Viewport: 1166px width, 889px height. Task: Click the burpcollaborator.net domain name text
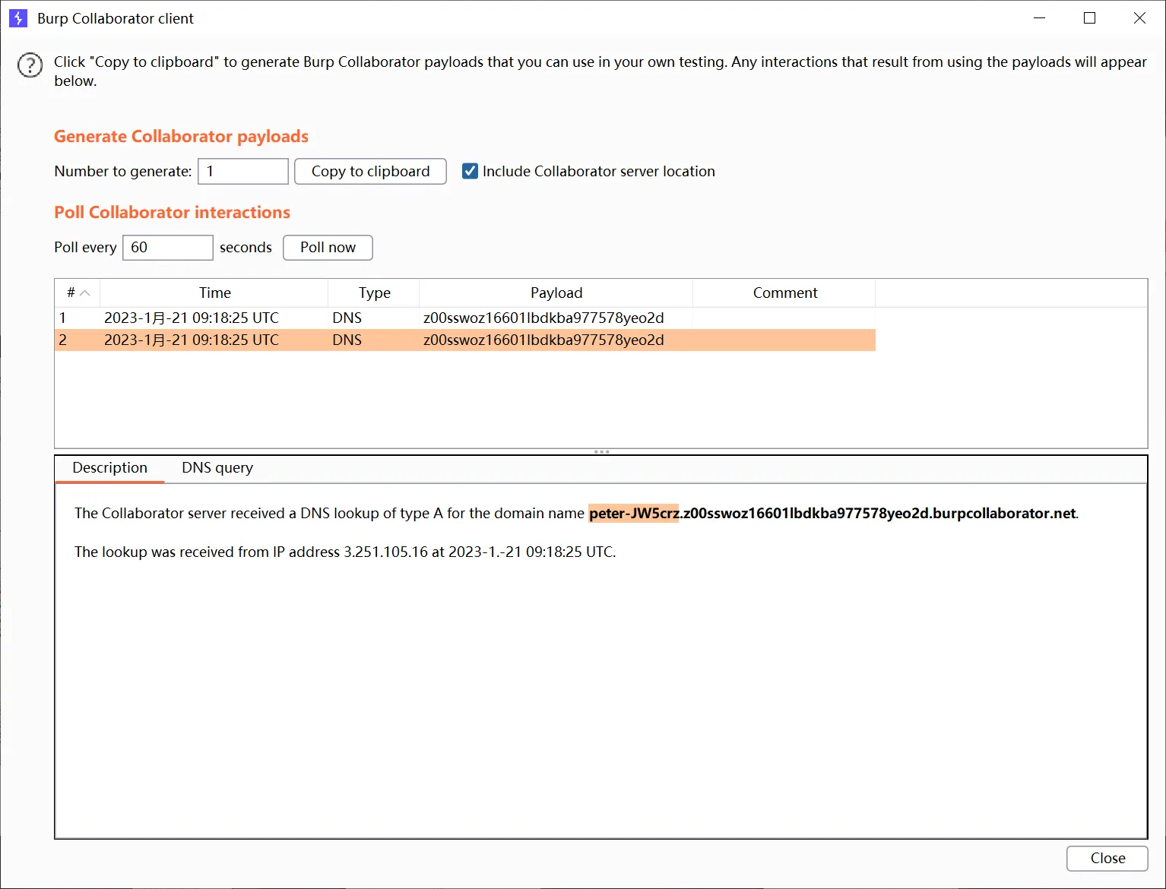(1004, 514)
